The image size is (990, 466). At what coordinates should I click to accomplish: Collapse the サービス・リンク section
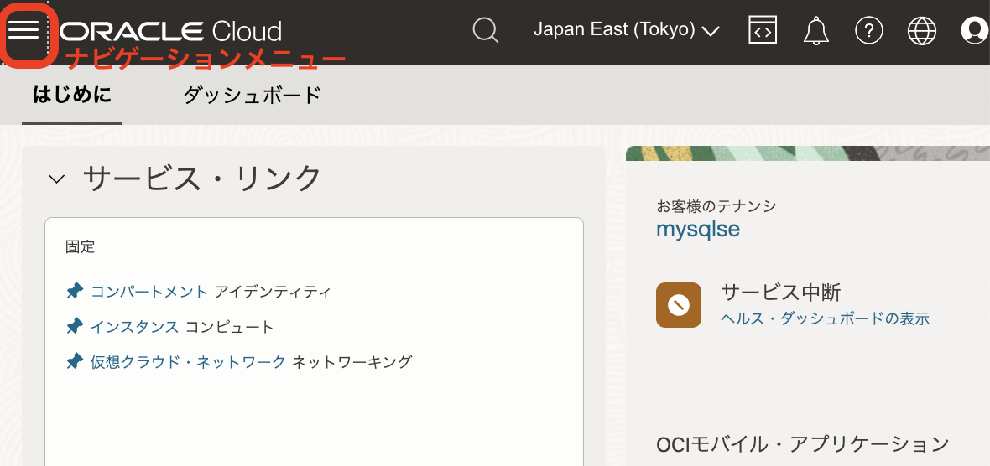click(x=57, y=179)
